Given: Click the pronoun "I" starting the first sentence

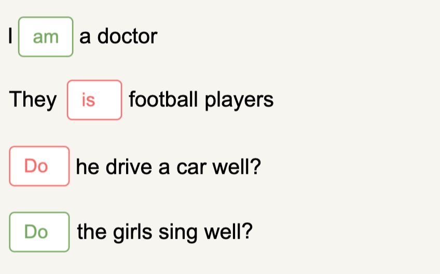Looking at the screenshot, I should pos(10,37).
